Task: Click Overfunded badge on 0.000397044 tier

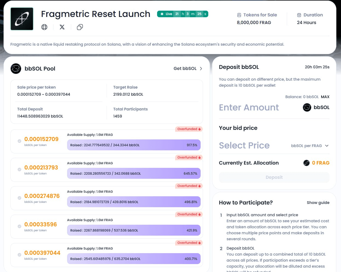Action: tap(189, 243)
